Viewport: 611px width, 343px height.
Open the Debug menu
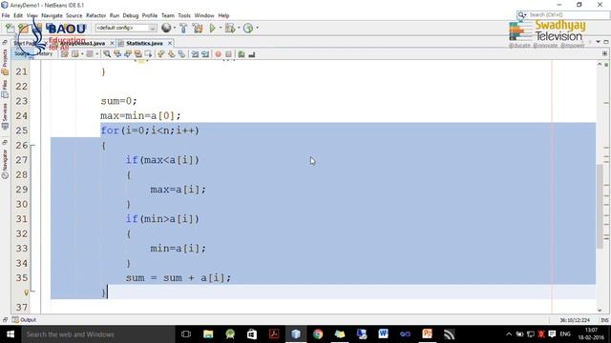click(x=131, y=15)
